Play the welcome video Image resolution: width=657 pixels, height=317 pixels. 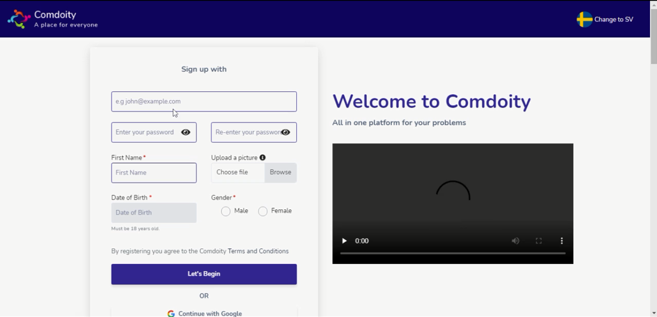tap(344, 241)
